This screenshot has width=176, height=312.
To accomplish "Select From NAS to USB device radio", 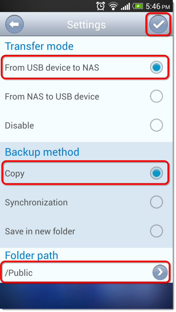I will tap(156, 96).
